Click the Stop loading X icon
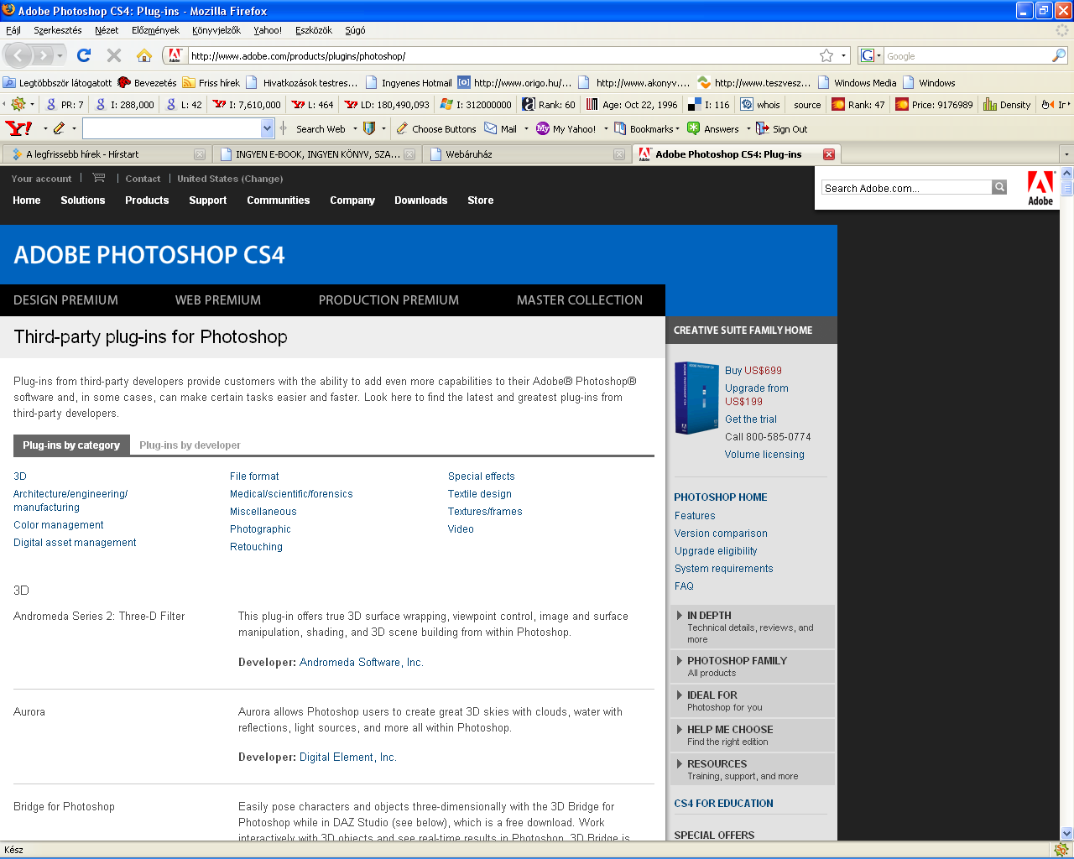 coord(114,55)
